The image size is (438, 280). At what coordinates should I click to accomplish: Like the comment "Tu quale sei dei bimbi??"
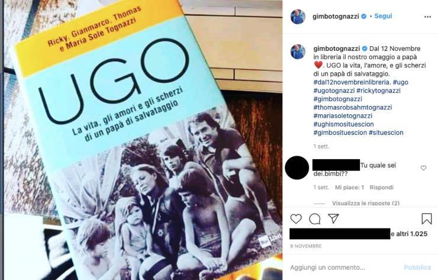pyautogui.click(x=423, y=168)
